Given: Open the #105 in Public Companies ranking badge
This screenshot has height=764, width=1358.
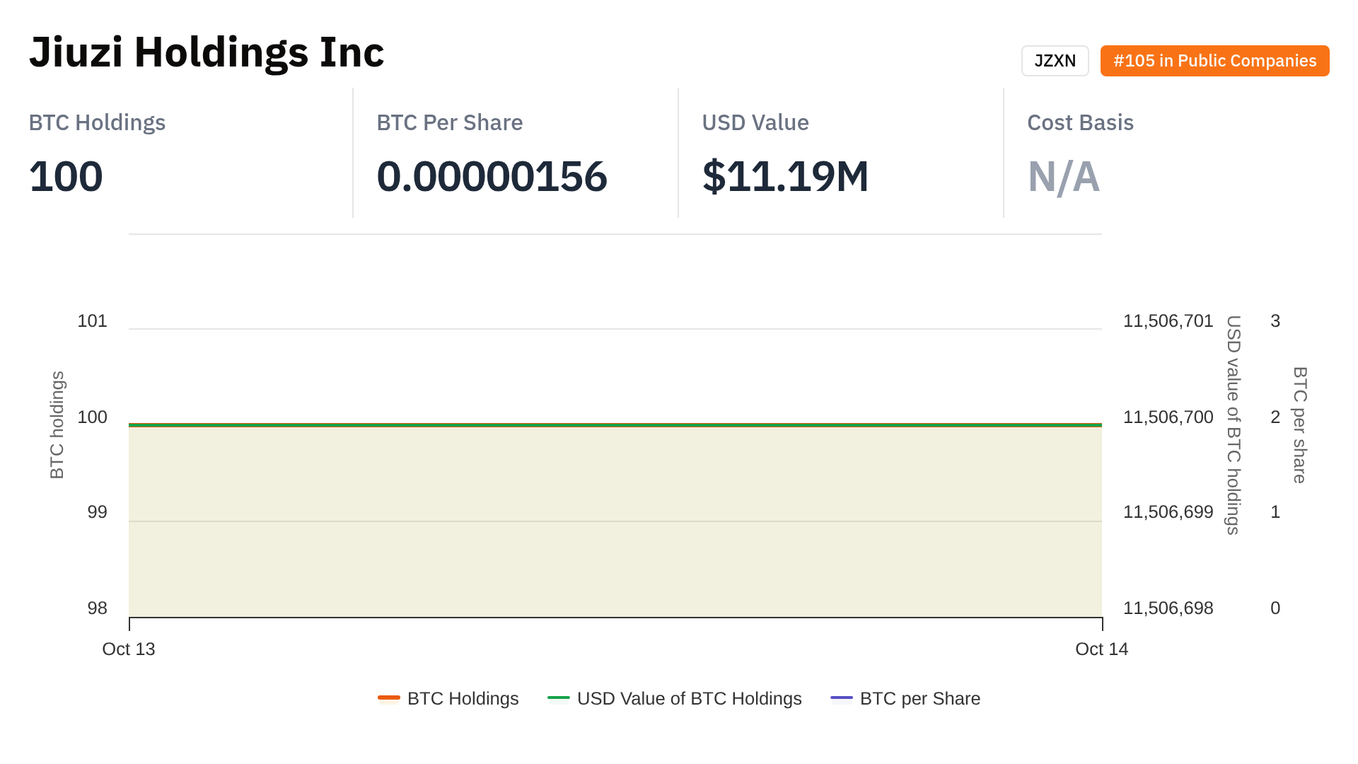Looking at the screenshot, I should click(1214, 61).
